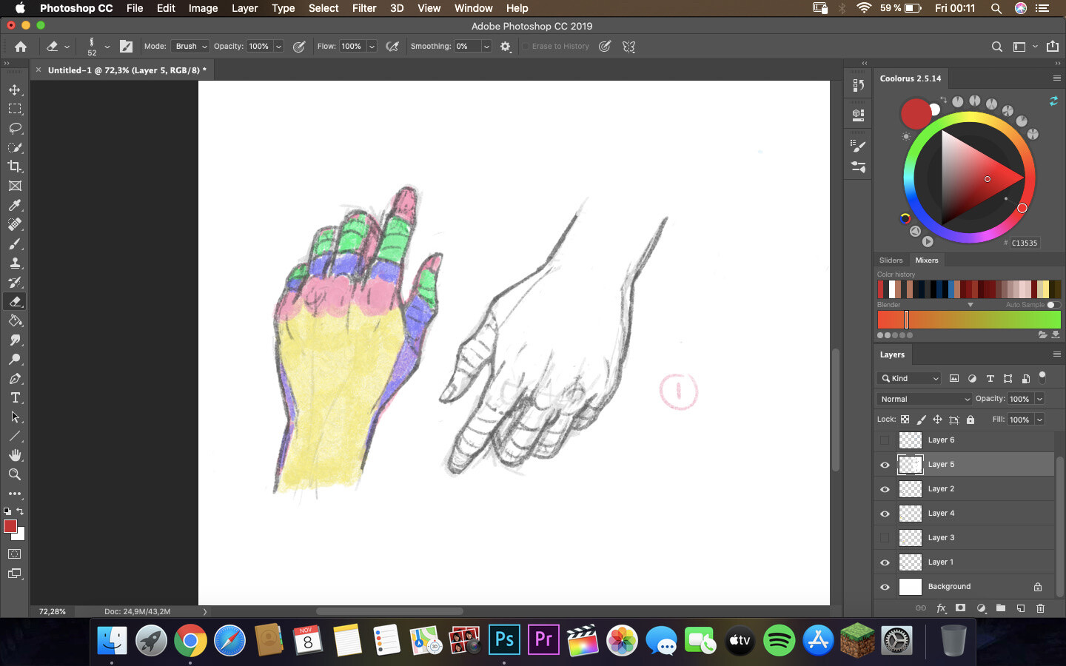The width and height of the screenshot is (1066, 666).
Task: Create a new layer button
Action: coord(1020,608)
